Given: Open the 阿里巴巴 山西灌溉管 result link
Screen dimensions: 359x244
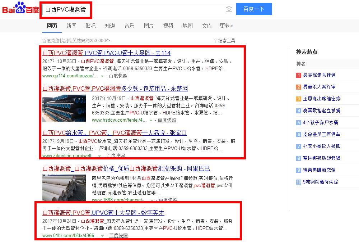Looking at the screenshot, I should [x=126, y=168].
